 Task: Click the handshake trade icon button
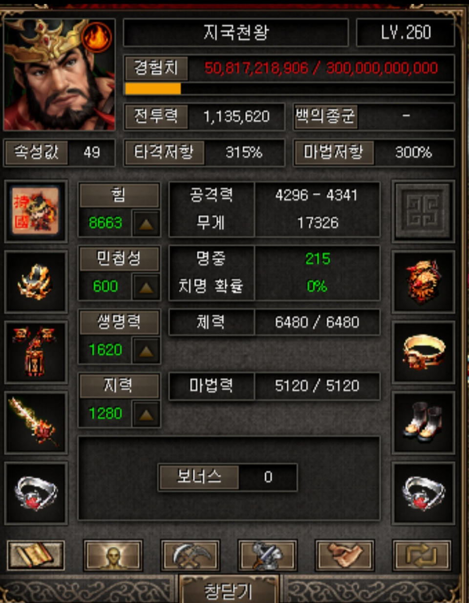pos(345,556)
